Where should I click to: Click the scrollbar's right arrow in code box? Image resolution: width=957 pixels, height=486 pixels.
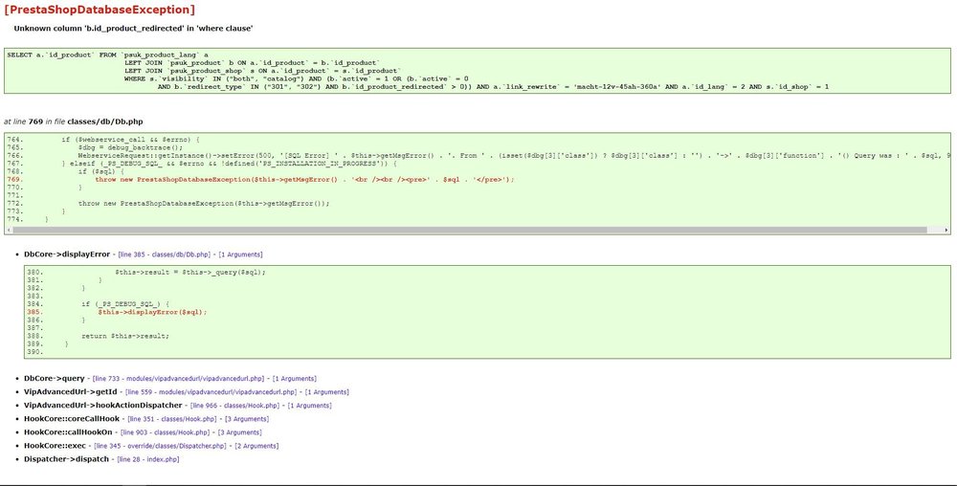coord(946,230)
